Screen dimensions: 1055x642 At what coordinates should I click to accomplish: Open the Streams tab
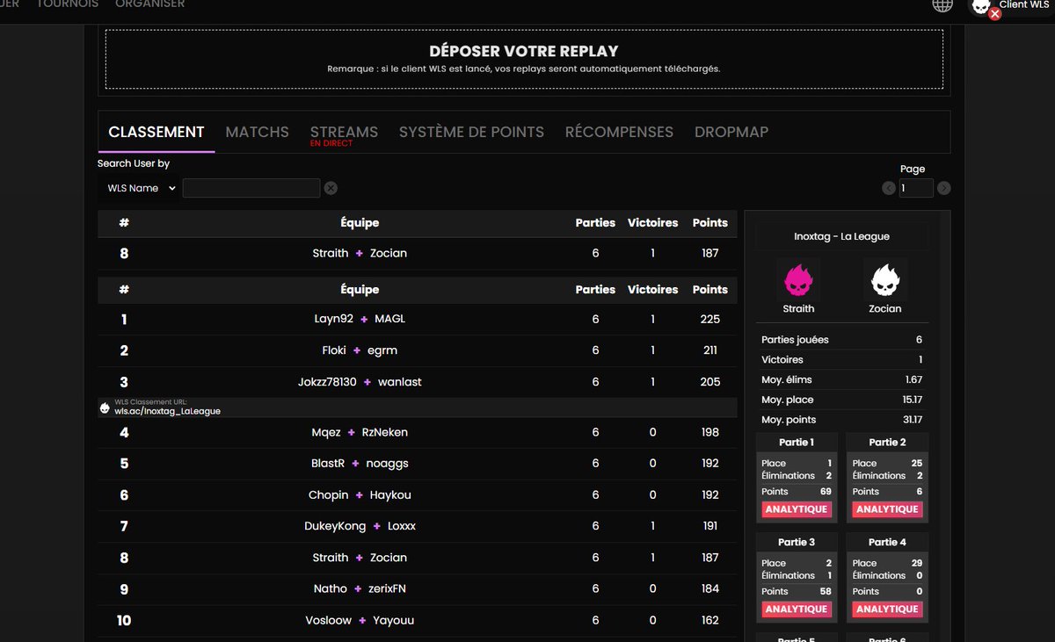click(344, 132)
